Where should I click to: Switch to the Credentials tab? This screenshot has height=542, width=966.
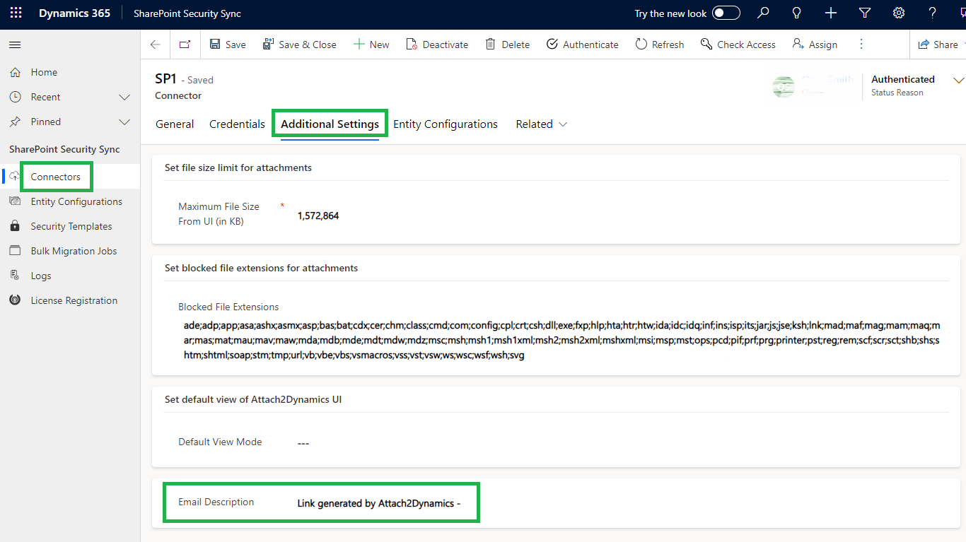click(x=237, y=124)
